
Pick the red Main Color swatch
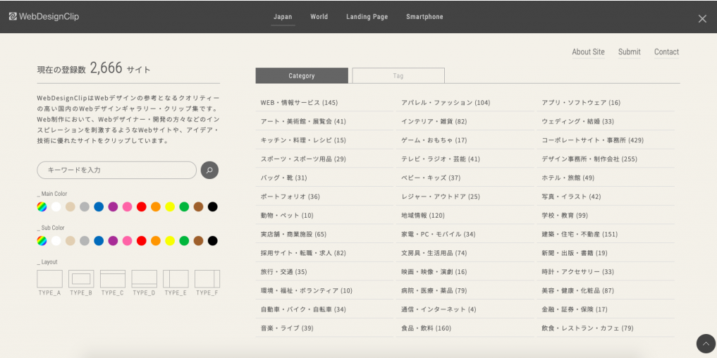click(141, 206)
